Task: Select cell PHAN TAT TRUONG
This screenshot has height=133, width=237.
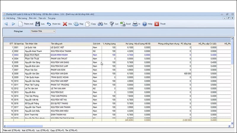Action: [x=71, y=85]
